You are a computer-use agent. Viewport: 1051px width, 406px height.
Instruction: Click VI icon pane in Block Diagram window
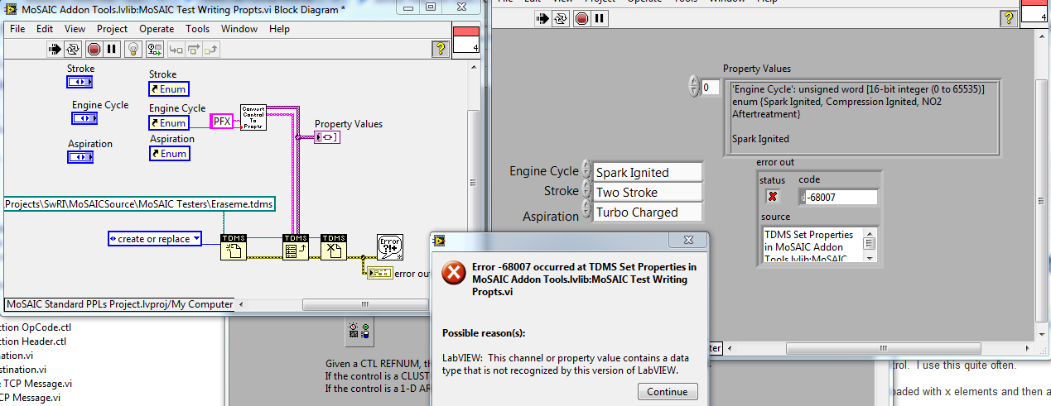point(465,39)
